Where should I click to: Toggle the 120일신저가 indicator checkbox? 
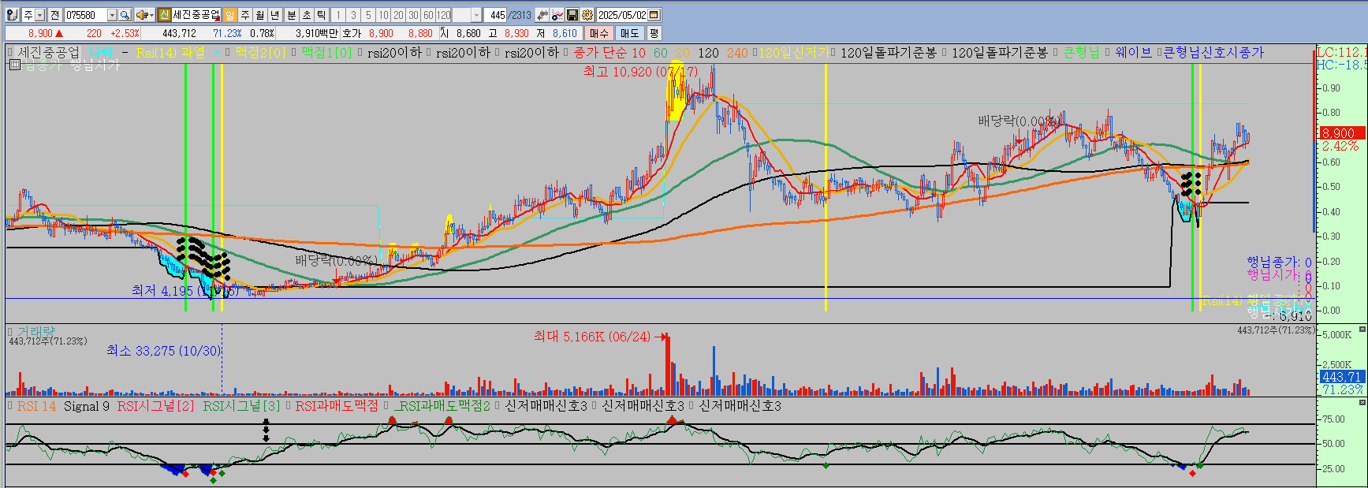click(754, 53)
